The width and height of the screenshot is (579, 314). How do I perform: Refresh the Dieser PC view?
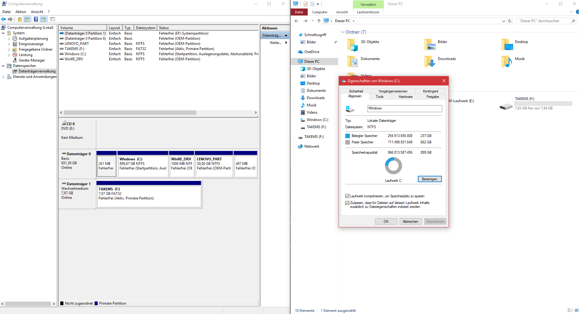(x=510, y=21)
